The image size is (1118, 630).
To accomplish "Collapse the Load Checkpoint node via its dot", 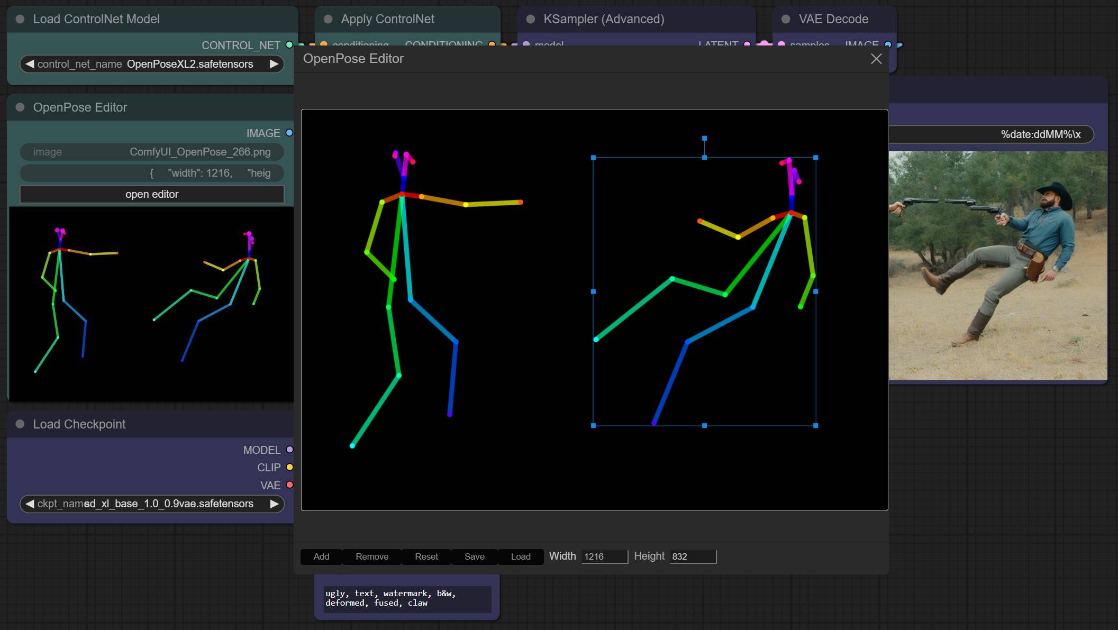I will 20,424.
